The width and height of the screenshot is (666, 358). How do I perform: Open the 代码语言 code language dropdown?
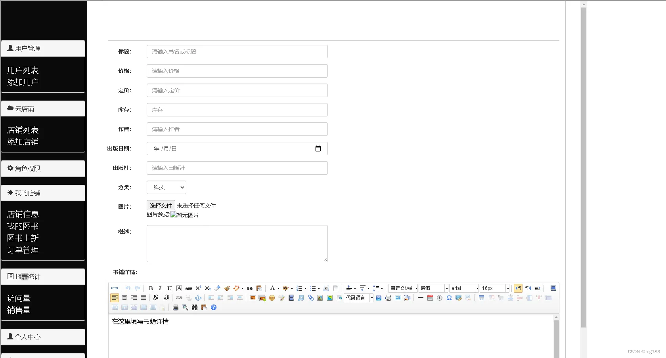coord(359,298)
